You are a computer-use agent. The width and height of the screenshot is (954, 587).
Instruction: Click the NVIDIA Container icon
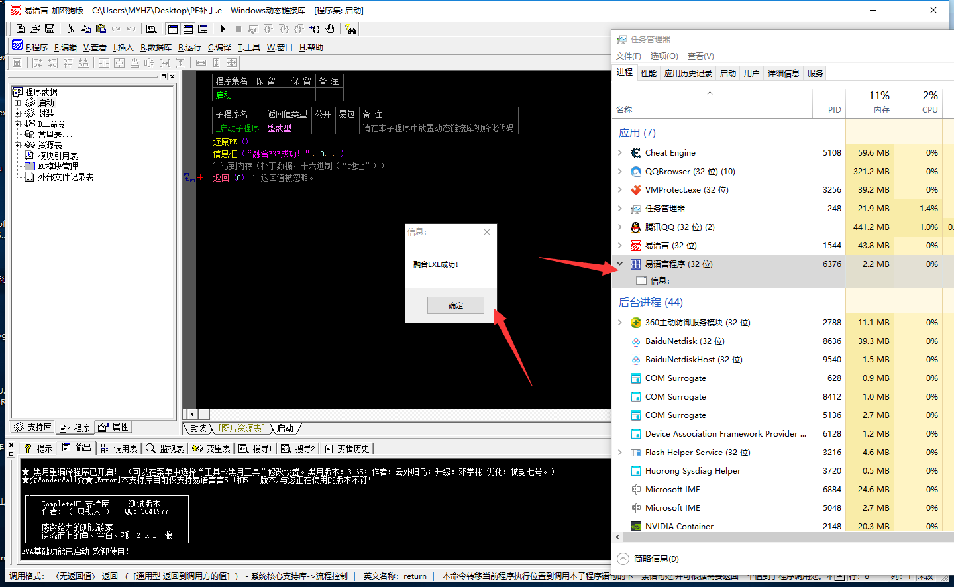point(635,527)
